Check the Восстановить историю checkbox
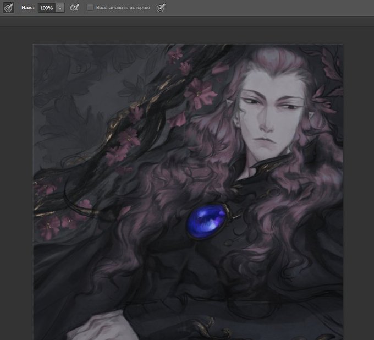Viewport: 374px width, 340px height. [x=90, y=8]
